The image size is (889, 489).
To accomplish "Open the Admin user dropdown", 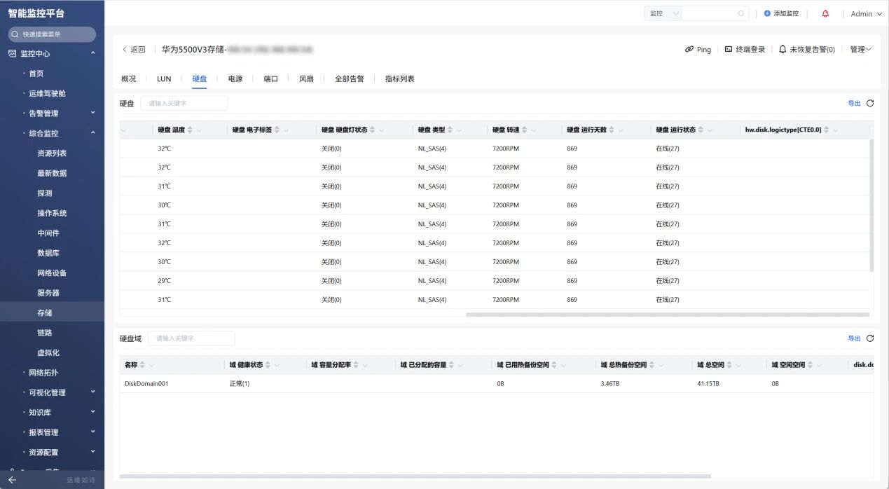I will (866, 13).
